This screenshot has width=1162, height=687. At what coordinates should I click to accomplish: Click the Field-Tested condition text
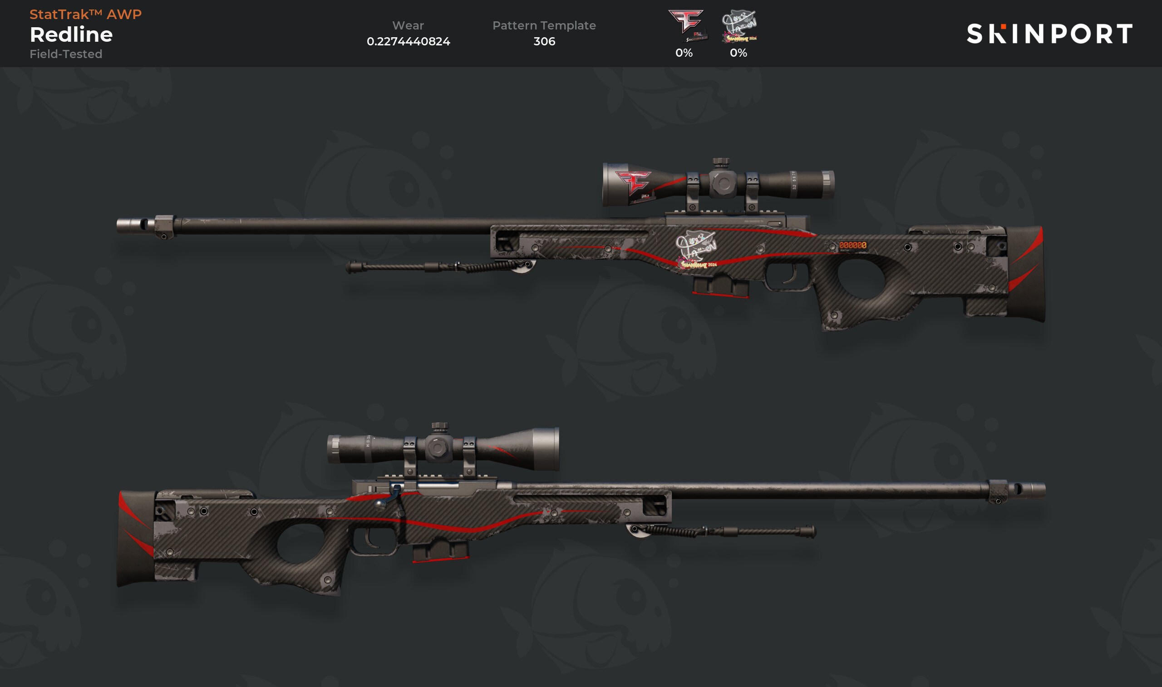tap(66, 54)
